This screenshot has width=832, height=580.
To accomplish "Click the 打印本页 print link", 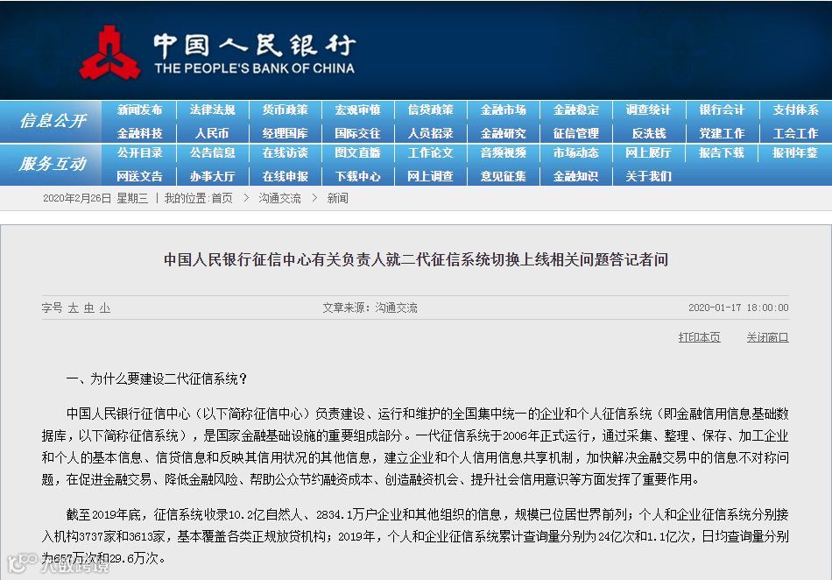I will tap(700, 337).
